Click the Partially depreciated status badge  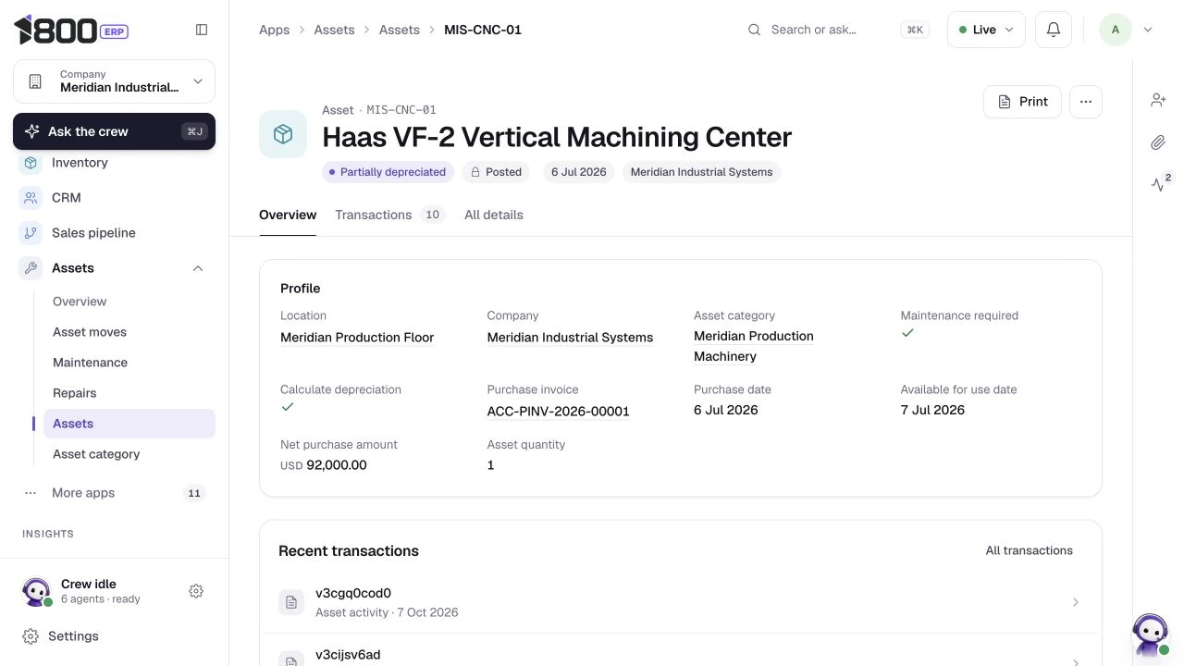click(388, 172)
